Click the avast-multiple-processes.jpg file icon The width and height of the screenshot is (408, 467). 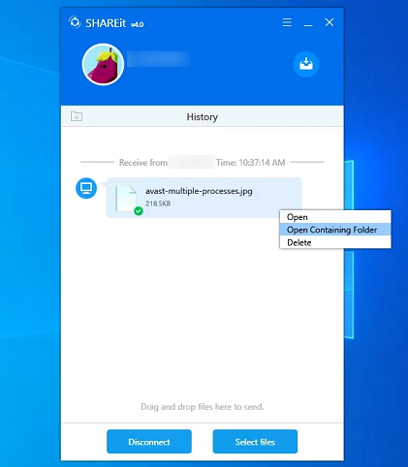126,198
